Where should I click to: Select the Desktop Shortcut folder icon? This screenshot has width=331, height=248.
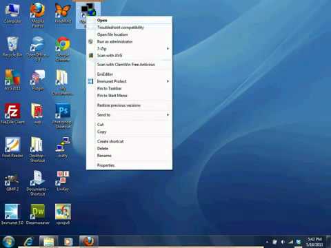(37, 149)
